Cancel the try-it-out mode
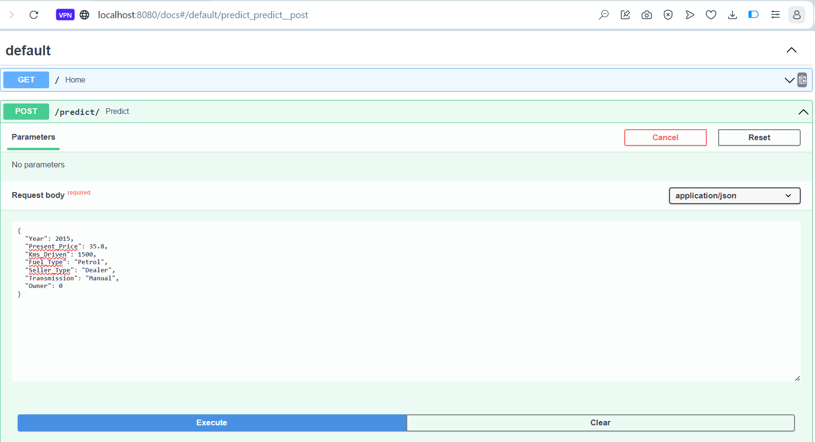The image size is (815, 442). pyautogui.click(x=665, y=137)
